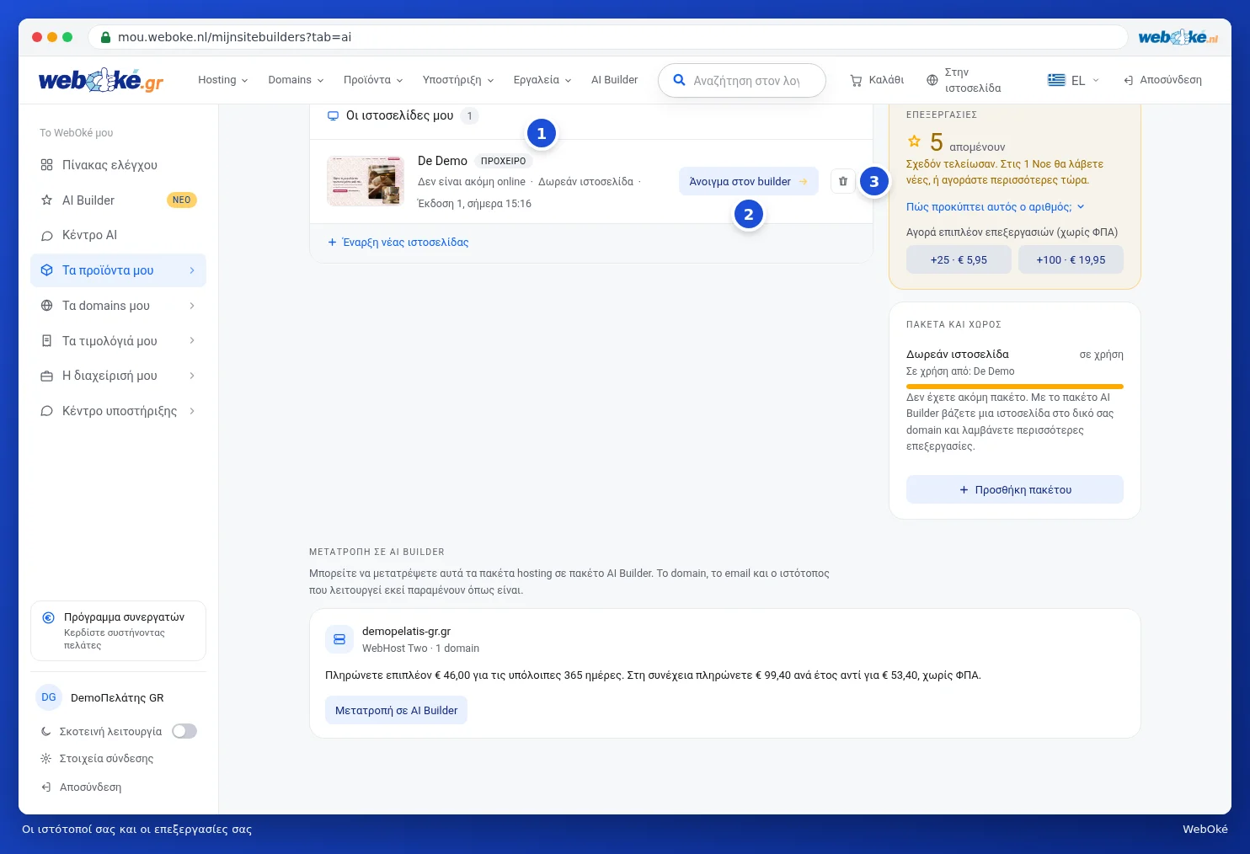Click the Τα domains μου globe icon

[x=47, y=306]
